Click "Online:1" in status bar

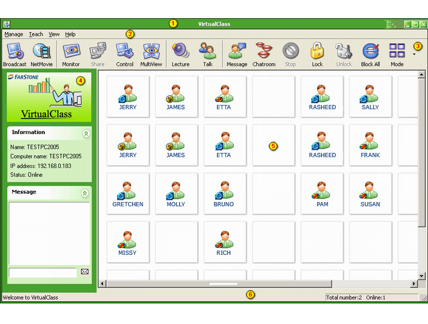376,297
